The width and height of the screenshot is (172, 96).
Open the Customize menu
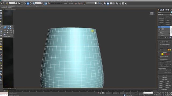click(53, 1)
